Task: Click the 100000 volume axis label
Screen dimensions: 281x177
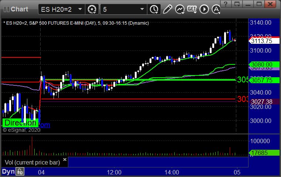Action: pos(260,141)
